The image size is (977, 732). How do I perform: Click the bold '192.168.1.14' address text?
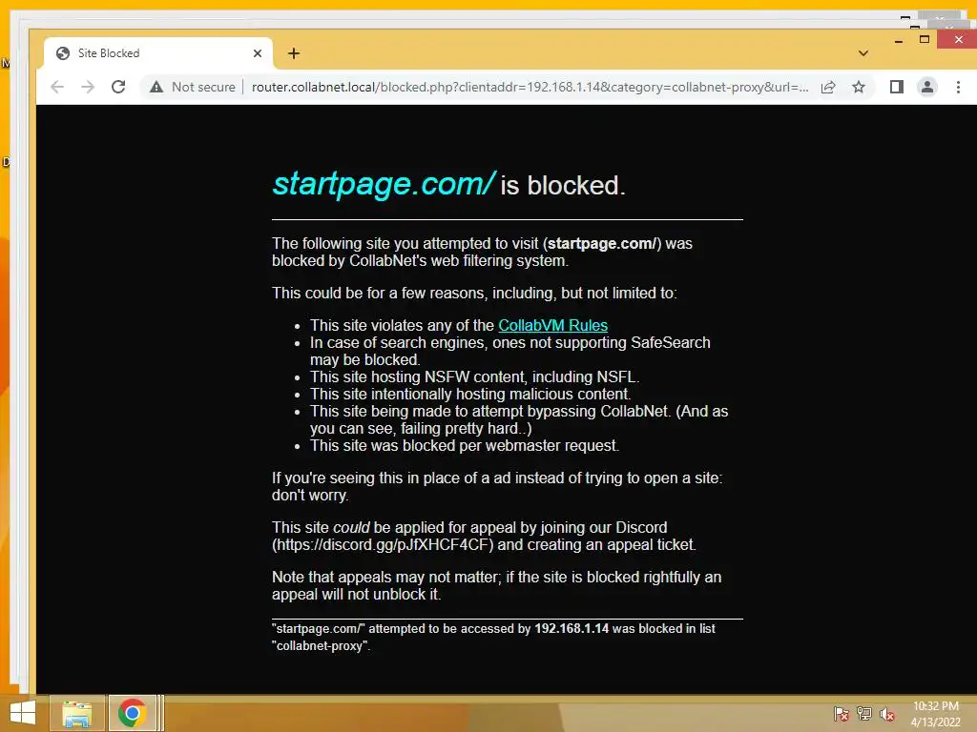coord(572,629)
